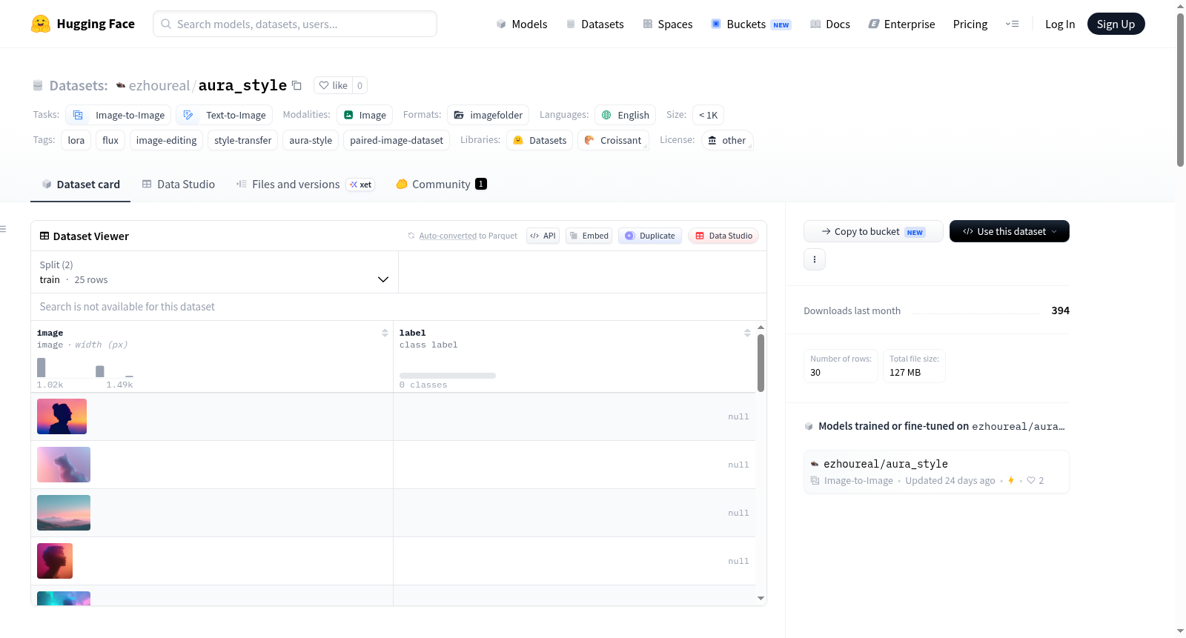Open the pink mountain landscape thumbnail
1186x638 pixels.
point(64,513)
